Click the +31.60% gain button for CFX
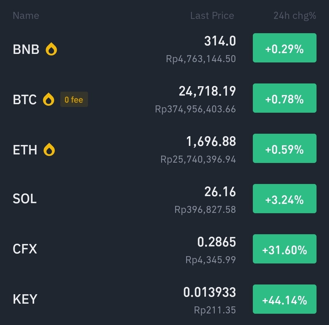The width and height of the screenshot is (329, 325). [284, 249]
